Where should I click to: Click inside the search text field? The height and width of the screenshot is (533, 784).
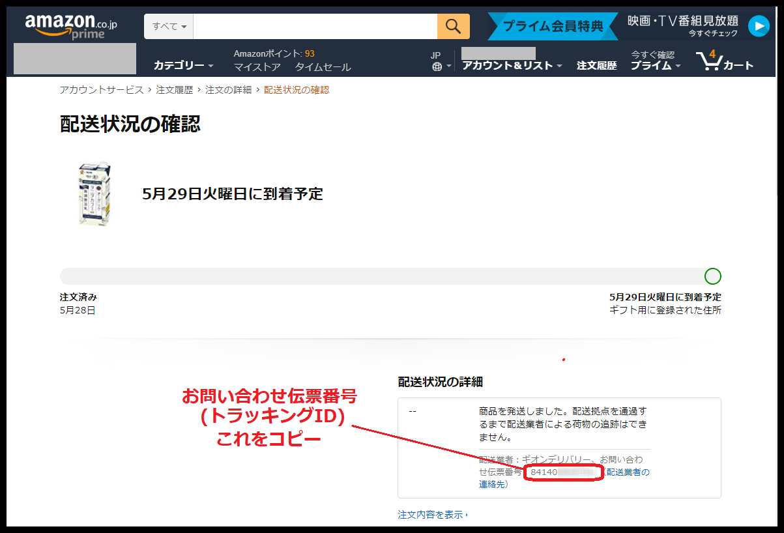315,27
